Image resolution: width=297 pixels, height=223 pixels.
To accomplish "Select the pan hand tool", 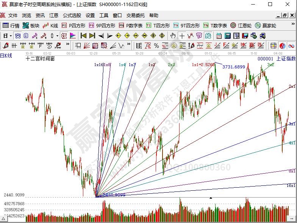I will (173, 36).
